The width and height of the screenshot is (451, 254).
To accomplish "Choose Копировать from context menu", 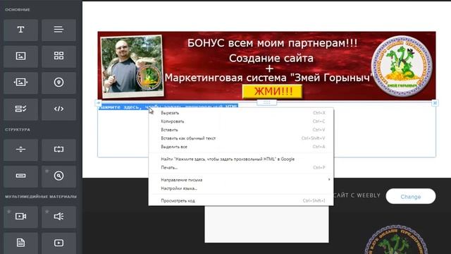I will point(241,121).
